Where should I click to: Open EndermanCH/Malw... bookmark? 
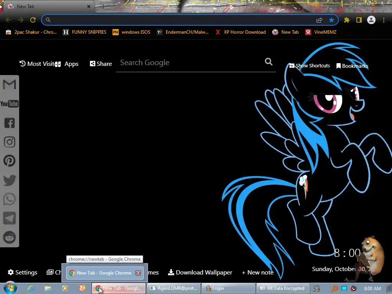point(183,32)
